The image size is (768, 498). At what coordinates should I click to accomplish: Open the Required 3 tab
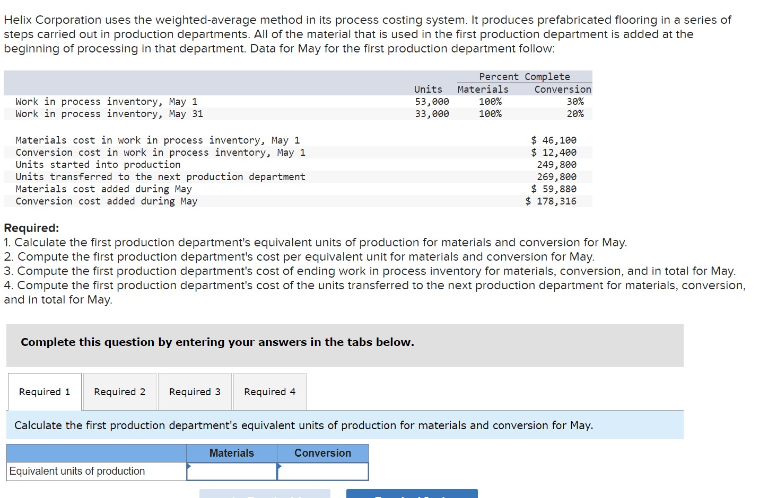195,392
